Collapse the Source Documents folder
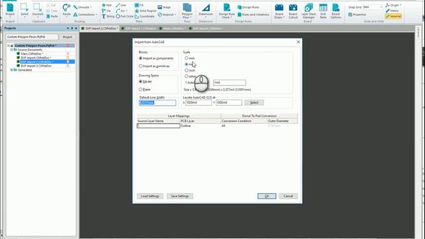This screenshot has width=425, height=239. coord(12,50)
